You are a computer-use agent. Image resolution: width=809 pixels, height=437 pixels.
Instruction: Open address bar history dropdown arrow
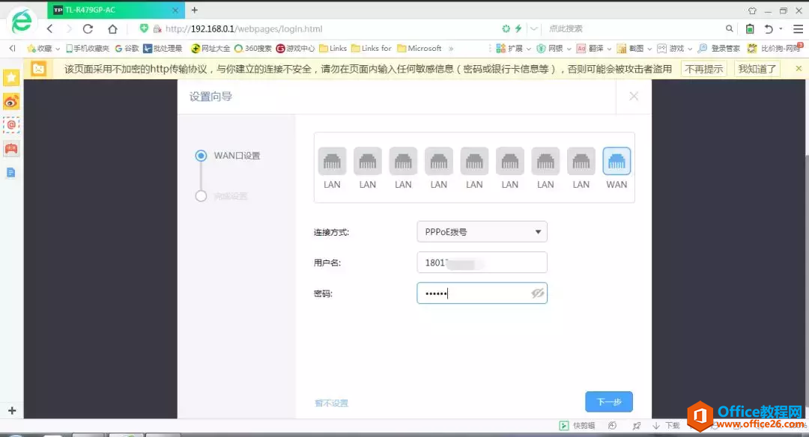(x=534, y=29)
